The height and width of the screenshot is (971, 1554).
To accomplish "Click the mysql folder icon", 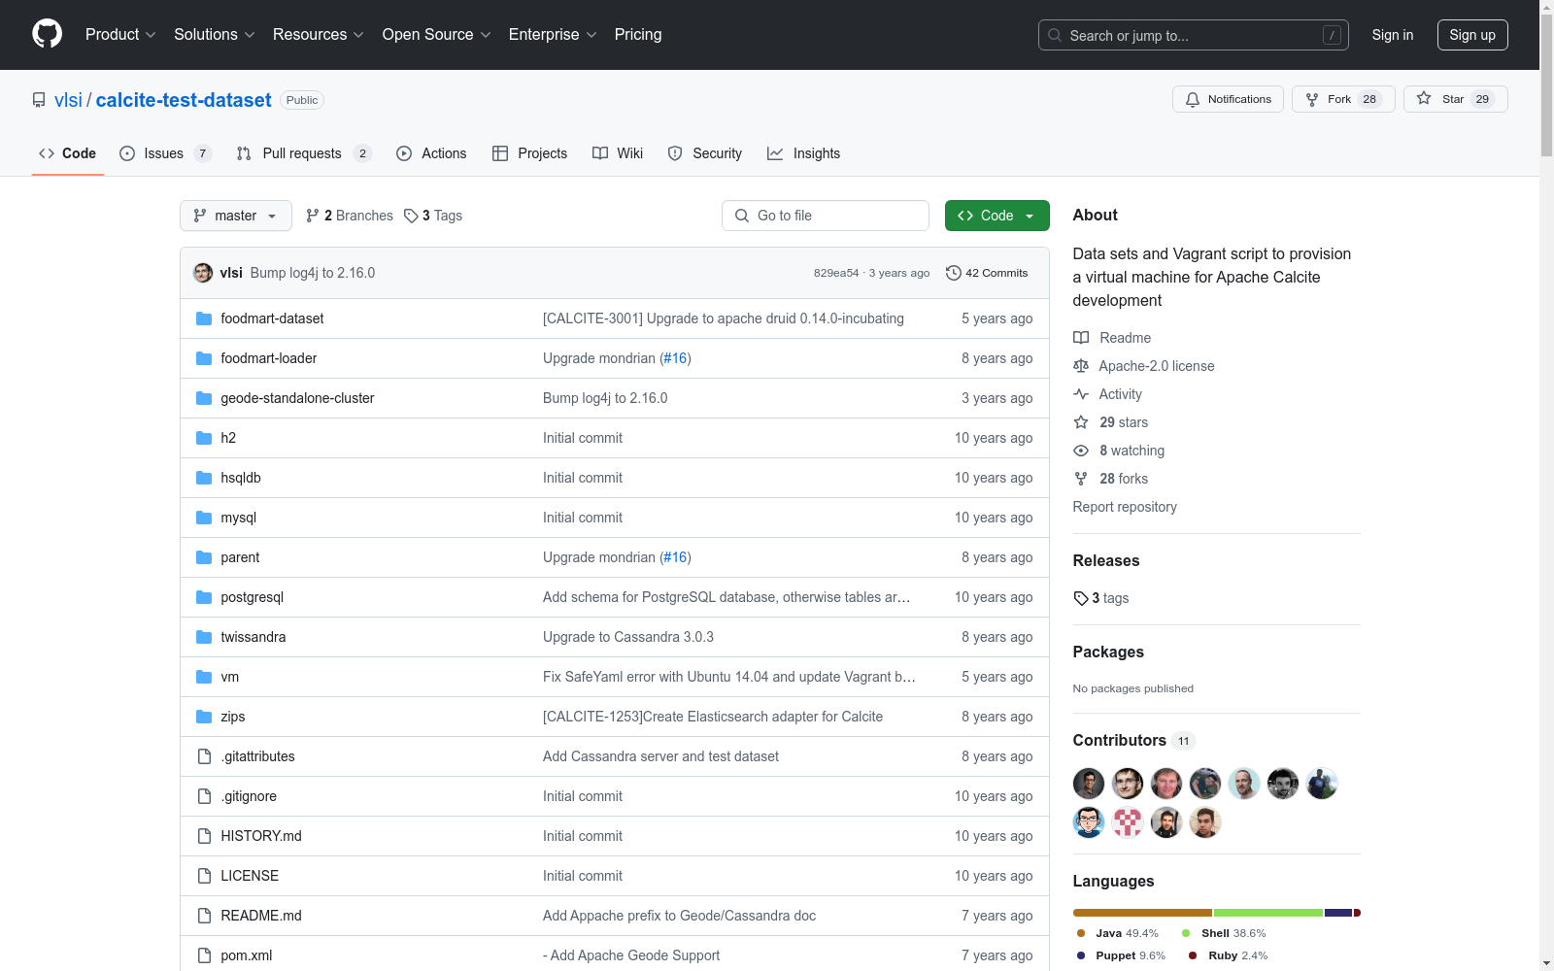I will tap(204, 518).
